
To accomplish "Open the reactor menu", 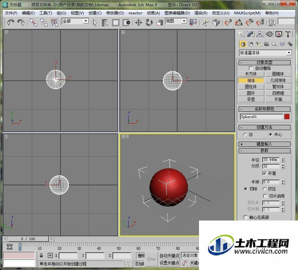I will [x=135, y=13].
